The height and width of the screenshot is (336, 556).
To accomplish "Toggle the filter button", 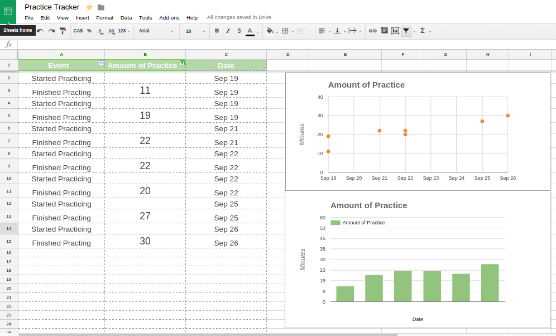I will click(406, 31).
